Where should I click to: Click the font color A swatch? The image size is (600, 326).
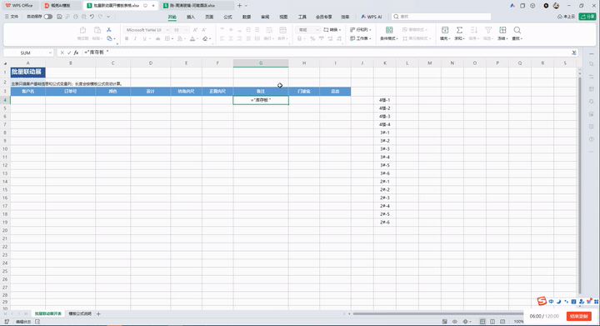pyautogui.click(x=192, y=38)
